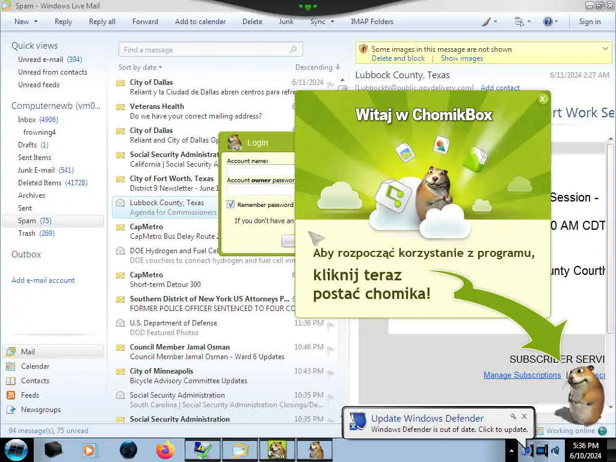Select the Junk E-mail folder
Viewport: 616px width, 462px height.
click(46, 170)
